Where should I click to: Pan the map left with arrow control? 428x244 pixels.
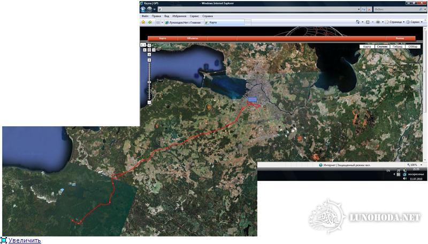pyautogui.click(x=144, y=50)
